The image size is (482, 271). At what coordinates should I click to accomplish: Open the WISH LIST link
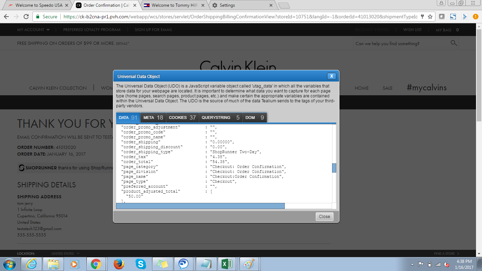click(412, 30)
